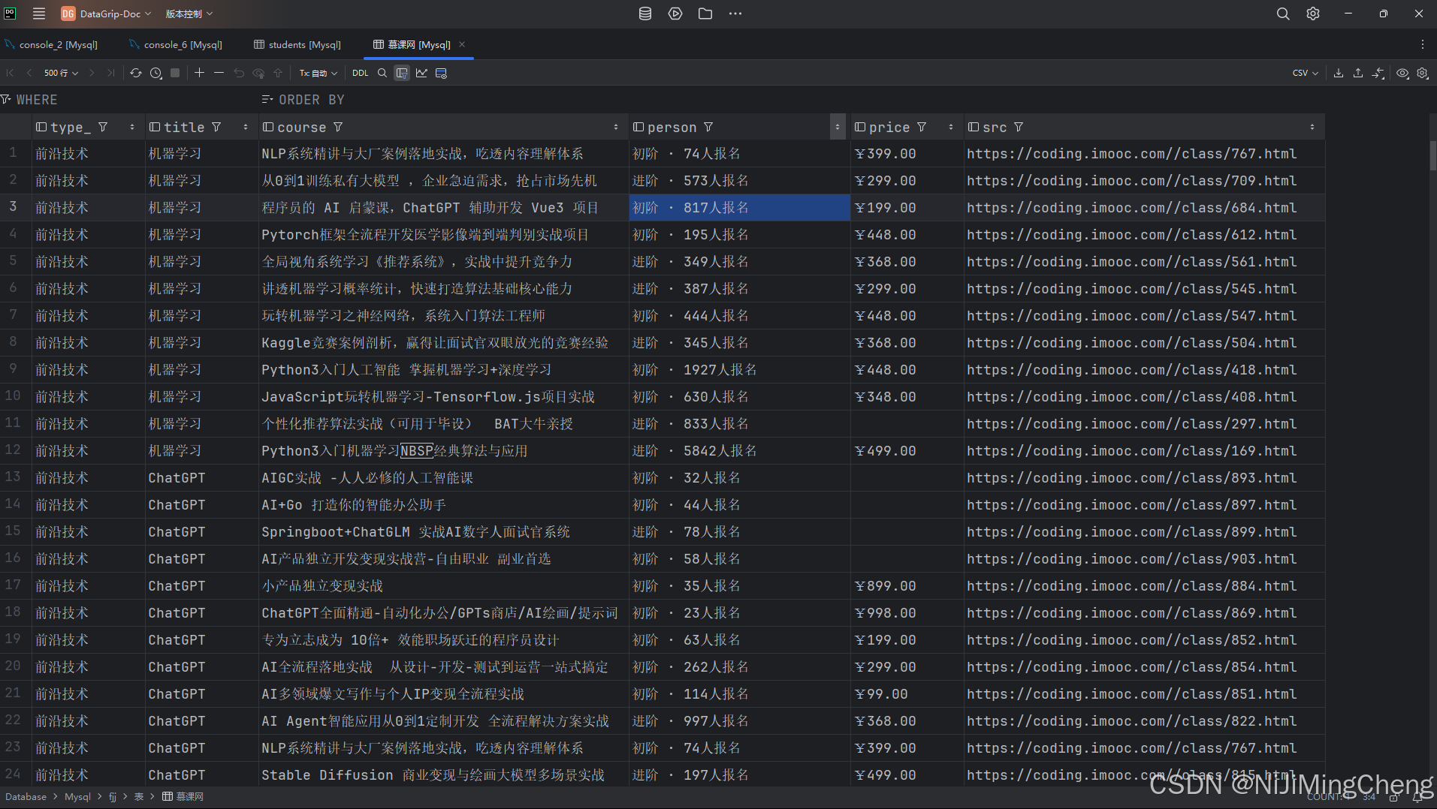Open the Tx 自动 transaction mode dropdown
1437x809 pixels.
(318, 73)
